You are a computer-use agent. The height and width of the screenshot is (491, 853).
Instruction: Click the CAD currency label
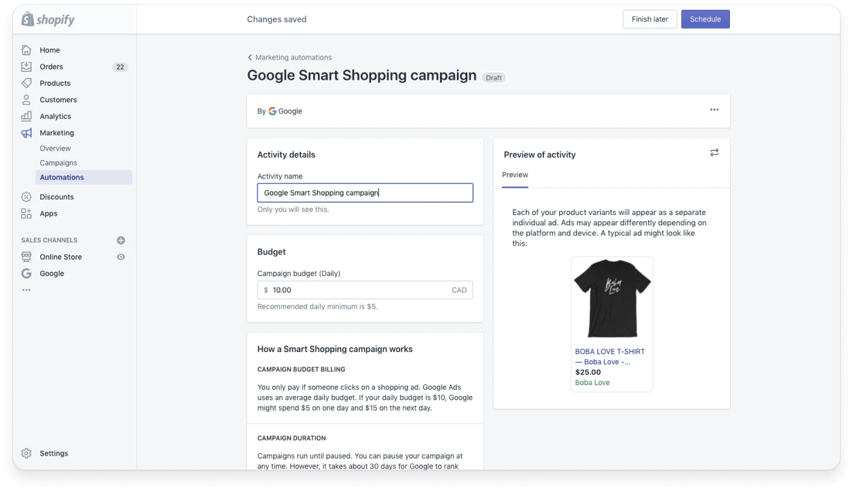[x=459, y=290]
